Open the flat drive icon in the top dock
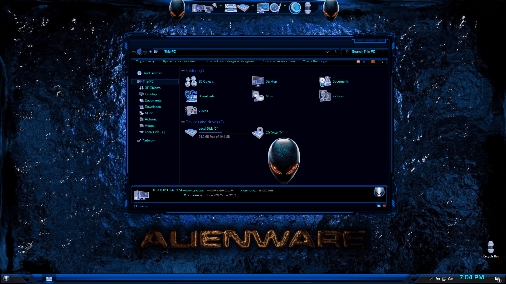The width and height of the screenshot is (506, 284). click(243, 8)
